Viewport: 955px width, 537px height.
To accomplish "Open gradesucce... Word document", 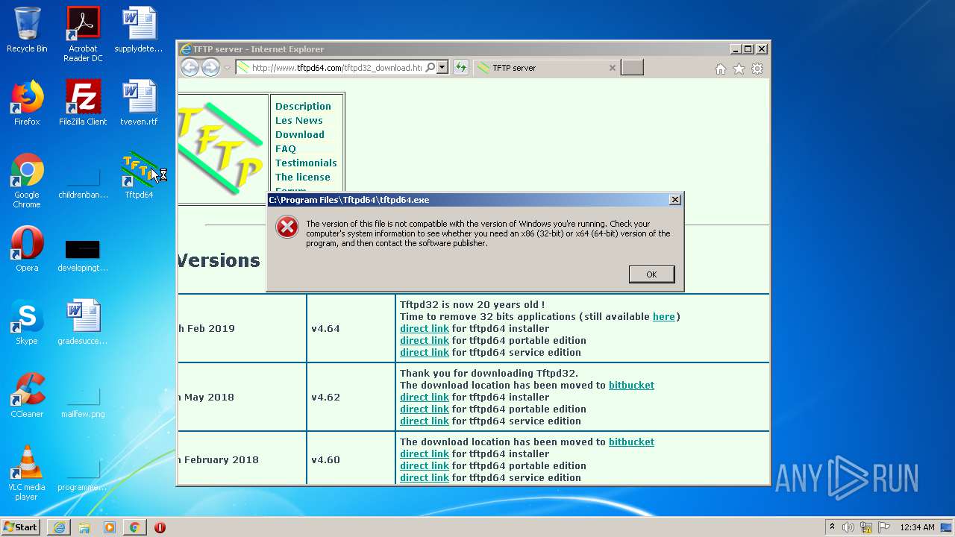I will pyautogui.click(x=83, y=322).
